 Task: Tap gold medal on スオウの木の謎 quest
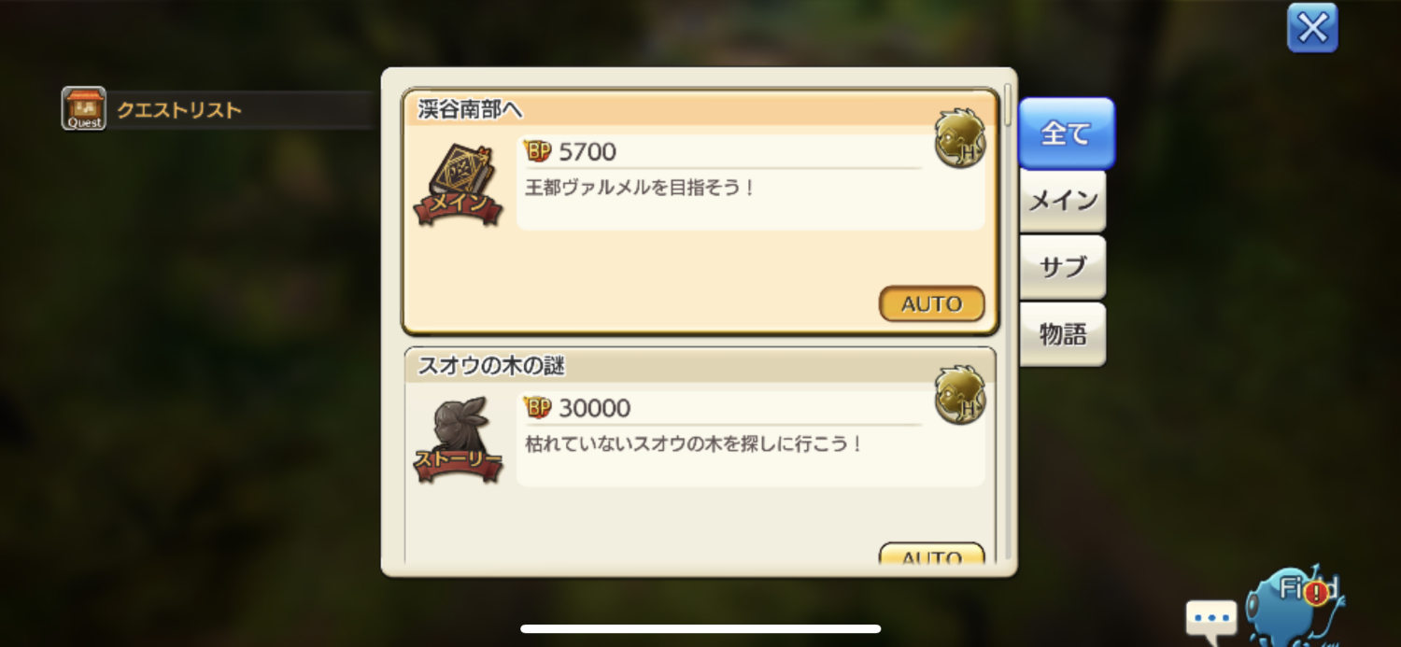960,395
